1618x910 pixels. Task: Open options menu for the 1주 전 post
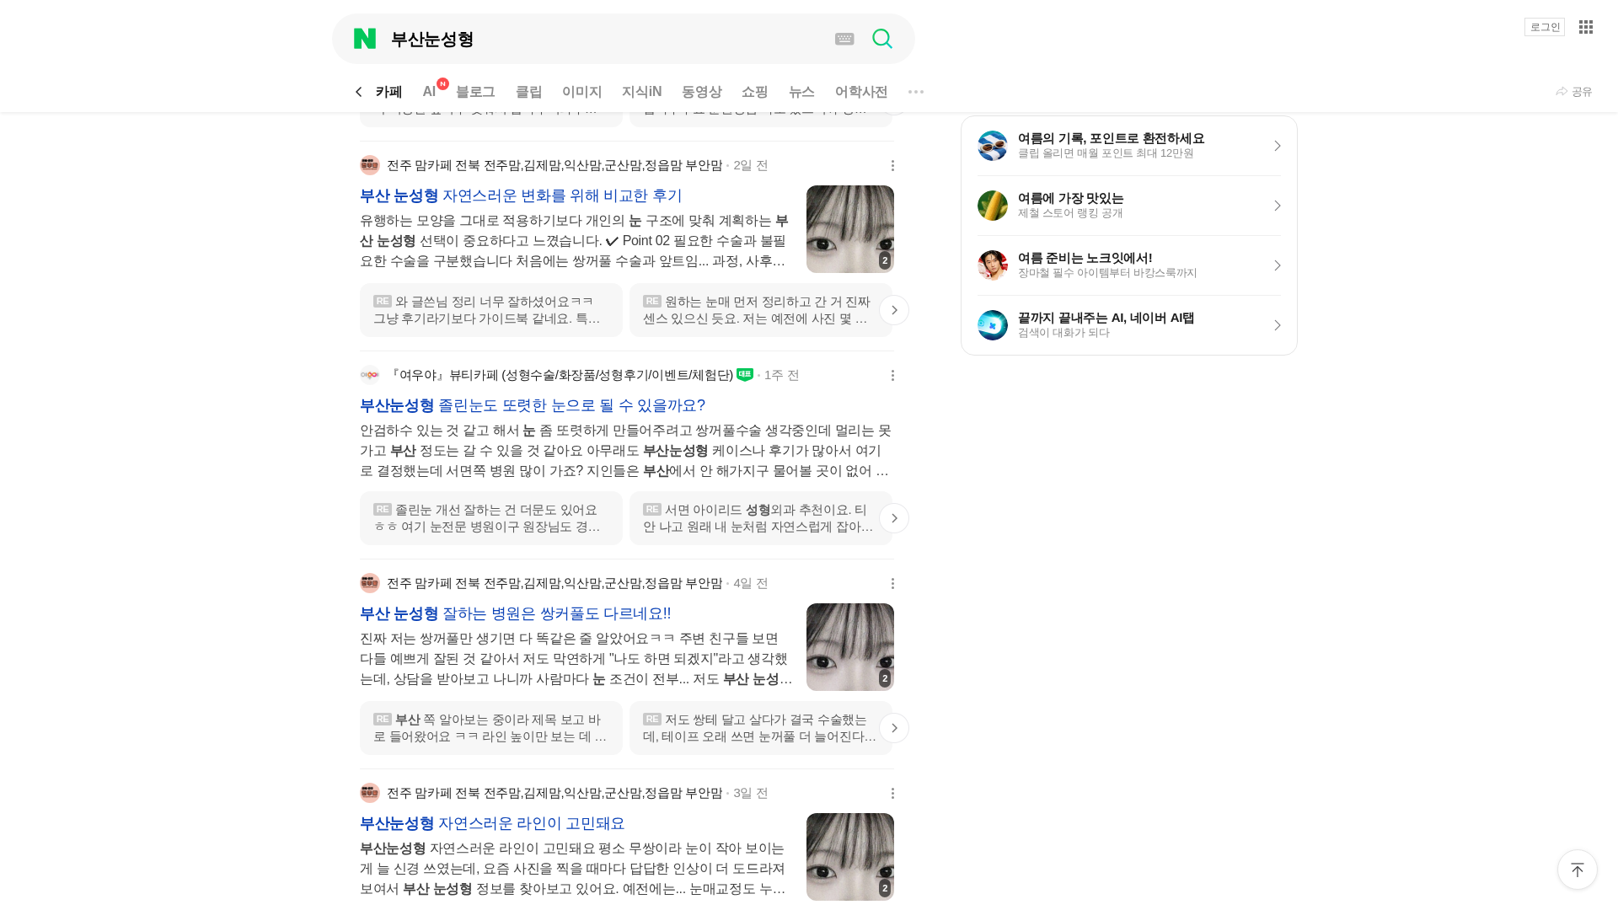point(893,375)
